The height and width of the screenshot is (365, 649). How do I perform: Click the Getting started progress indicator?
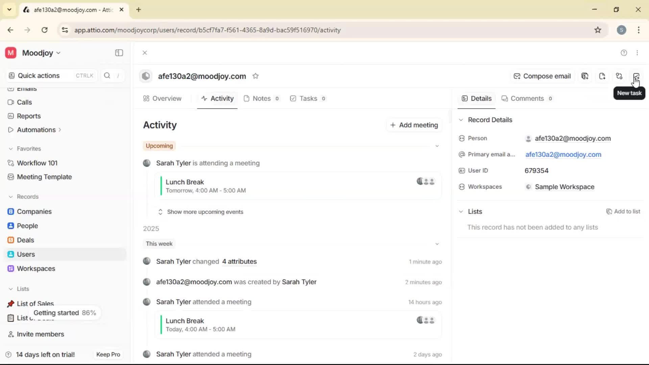(x=65, y=313)
